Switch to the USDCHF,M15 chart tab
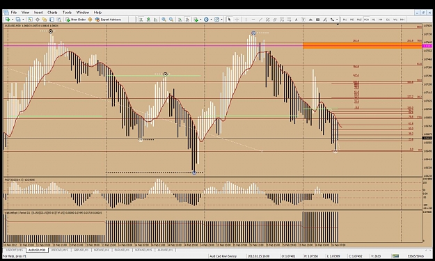This screenshot has height=261, width=435. (15, 250)
